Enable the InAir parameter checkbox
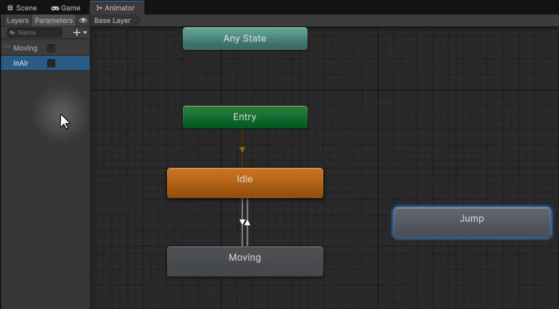The height and width of the screenshot is (309, 559). tap(51, 63)
